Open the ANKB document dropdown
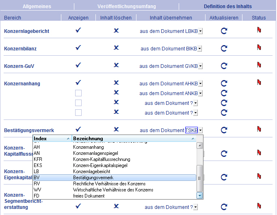The image size is (277, 215). pos(200,93)
